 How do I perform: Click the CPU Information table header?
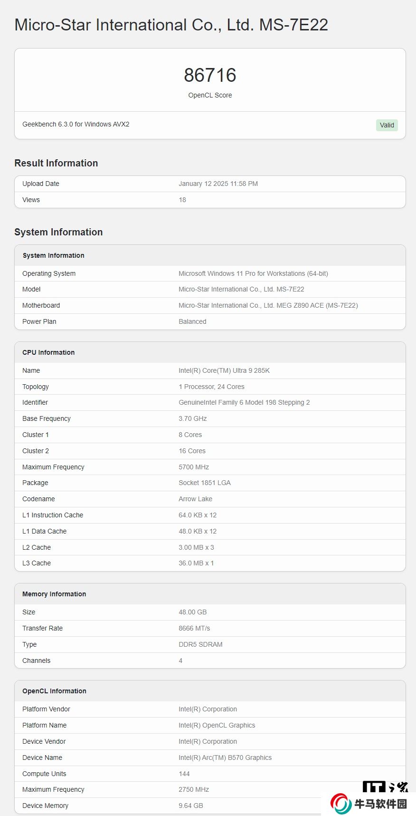point(48,352)
